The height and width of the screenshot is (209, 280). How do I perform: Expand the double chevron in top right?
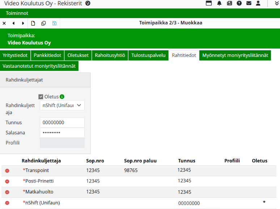(x=276, y=4)
